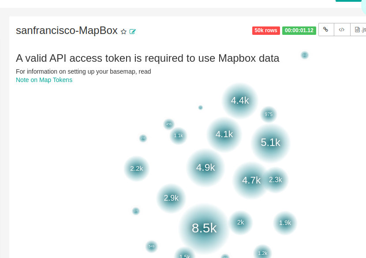Click the sanfrancisco-MapBox heading text
366x258 pixels.
[x=67, y=30]
